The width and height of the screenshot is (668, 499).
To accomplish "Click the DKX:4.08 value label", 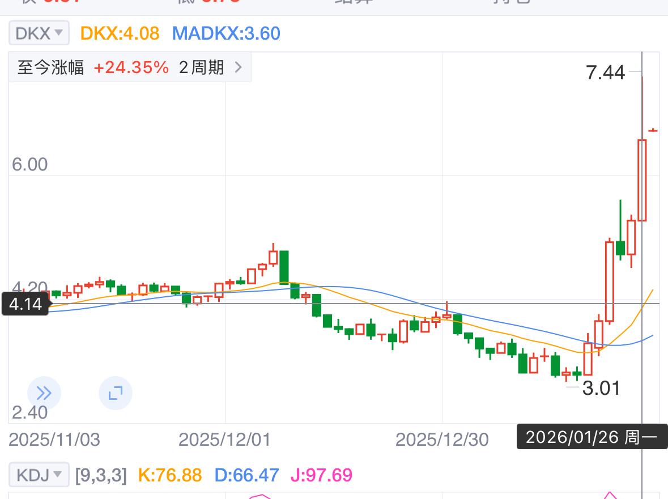I will pyautogui.click(x=120, y=33).
